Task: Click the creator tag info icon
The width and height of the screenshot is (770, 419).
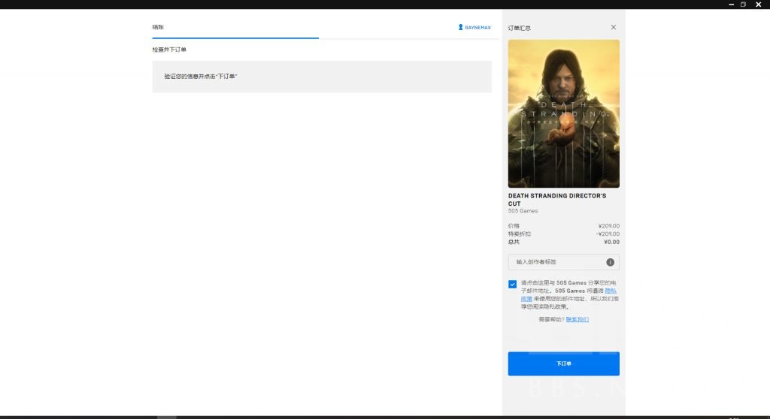Action: pos(610,262)
